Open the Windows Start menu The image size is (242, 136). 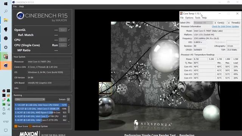(6, 4)
